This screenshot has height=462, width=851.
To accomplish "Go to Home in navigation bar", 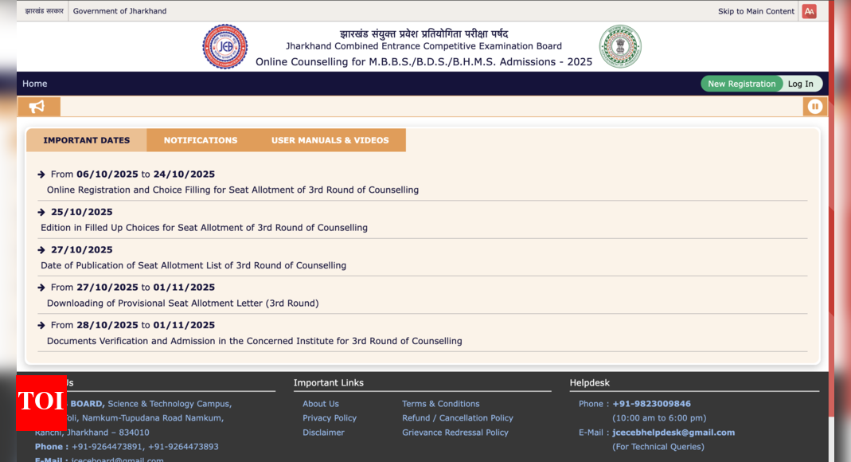I will 34,84.
